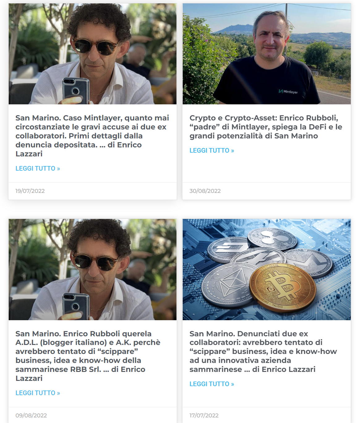Click LEGGI TUTTO under the Rubboli querela article
The height and width of the screenshot is (423, 357).
[38, 393]
